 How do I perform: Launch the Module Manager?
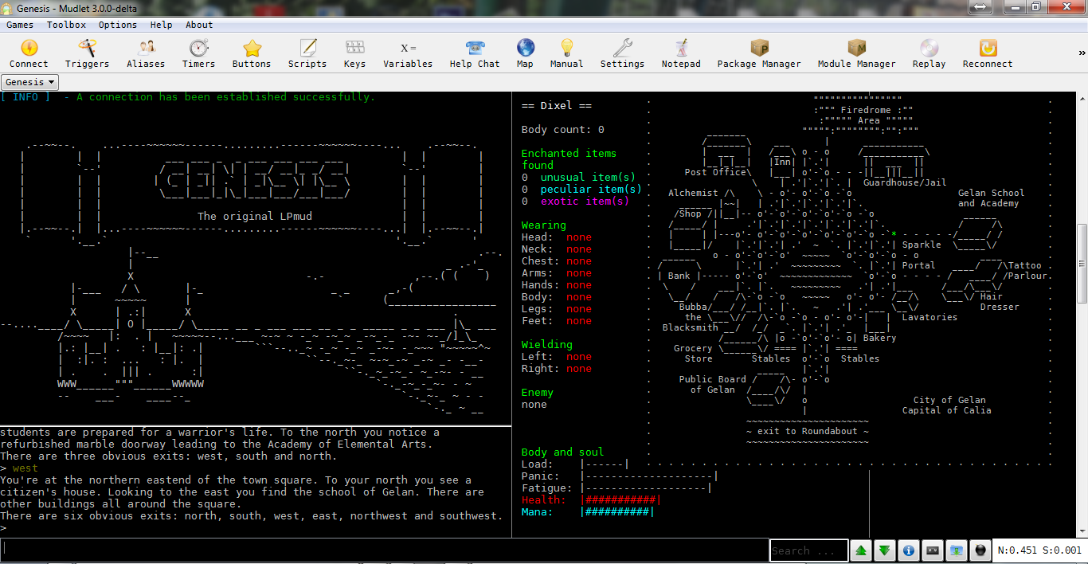tap(856, 53)
